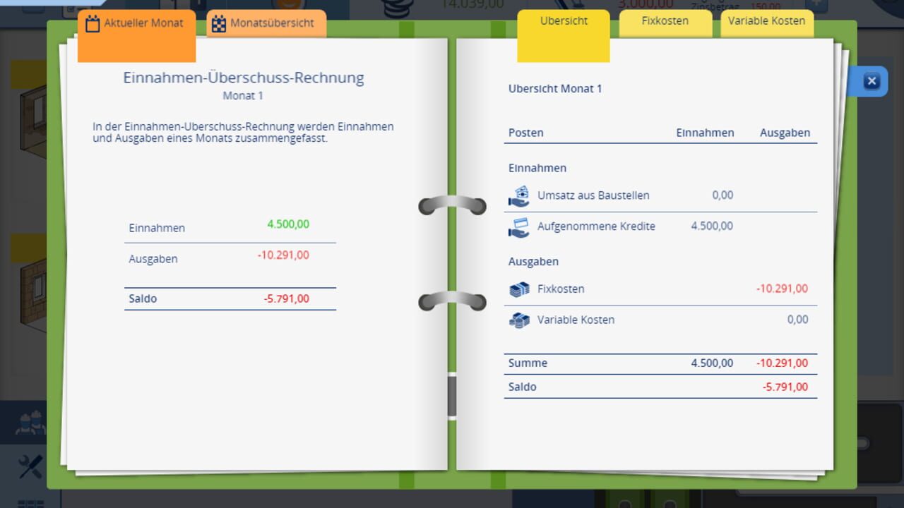Click the left page Saldo label
This screenshot has height=508, width=904.
click(143, 298)
